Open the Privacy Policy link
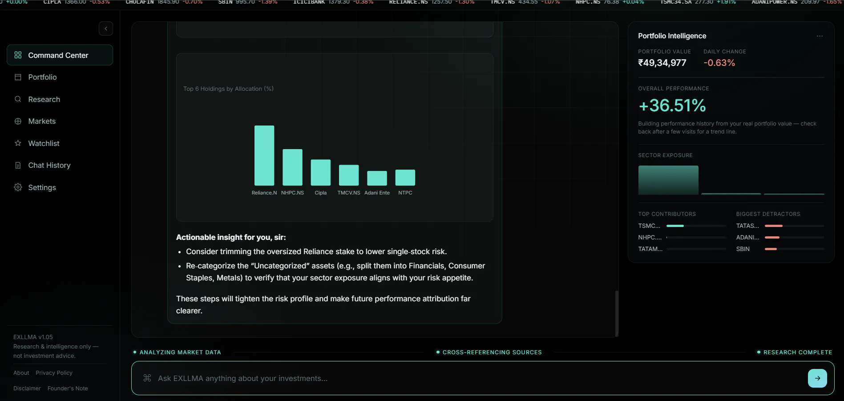The image size is (844, 401). point(54,373)
